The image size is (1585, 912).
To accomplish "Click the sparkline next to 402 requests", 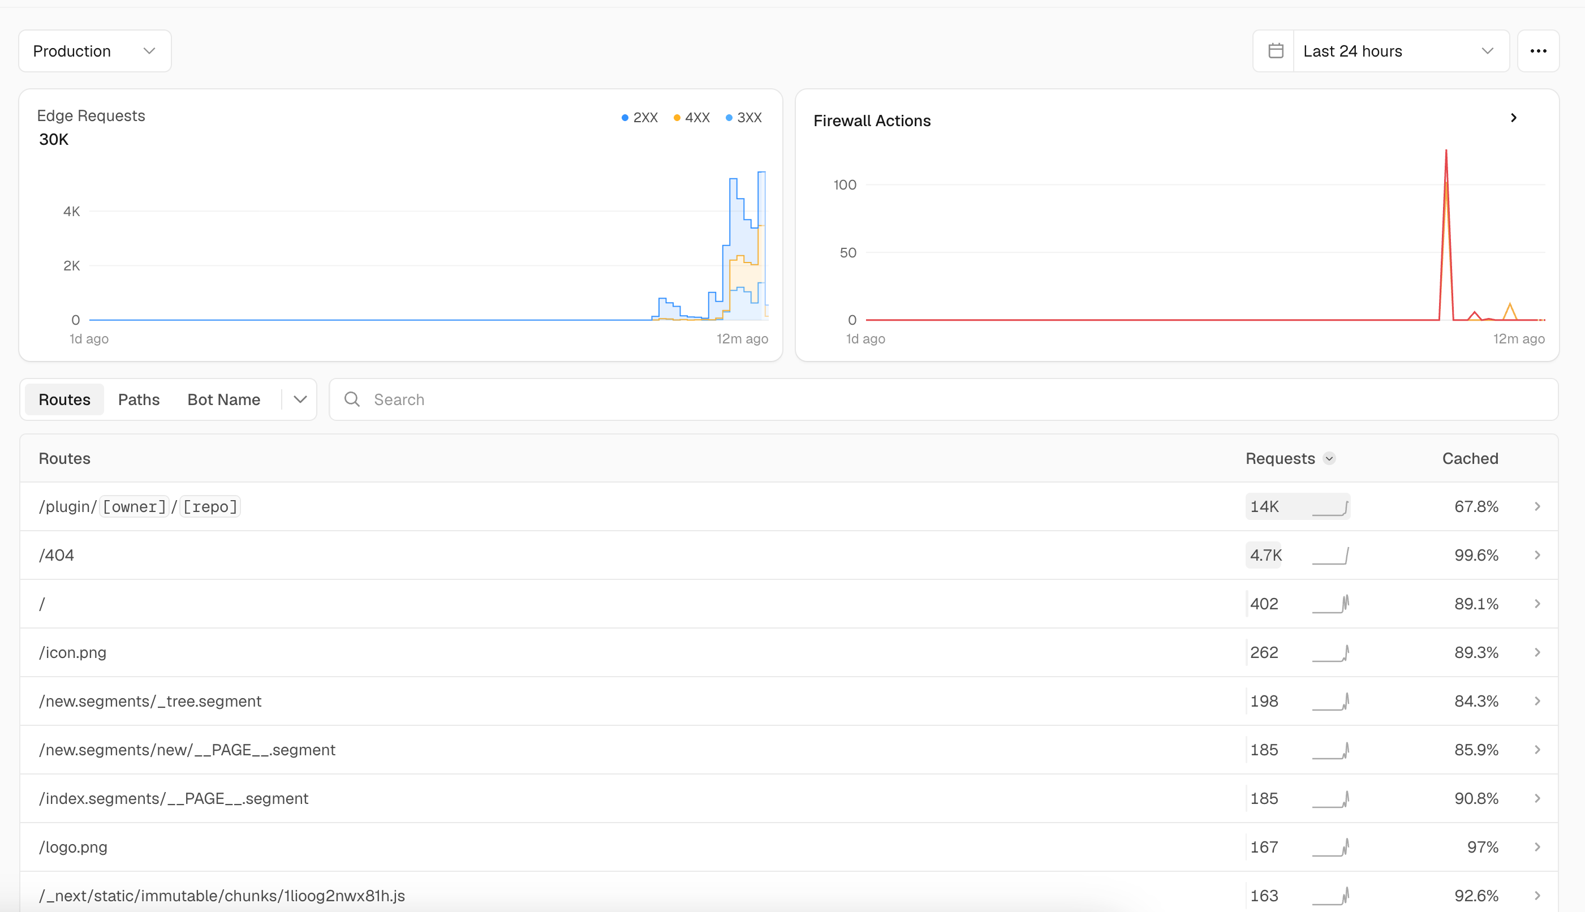I will (1330, 604).
